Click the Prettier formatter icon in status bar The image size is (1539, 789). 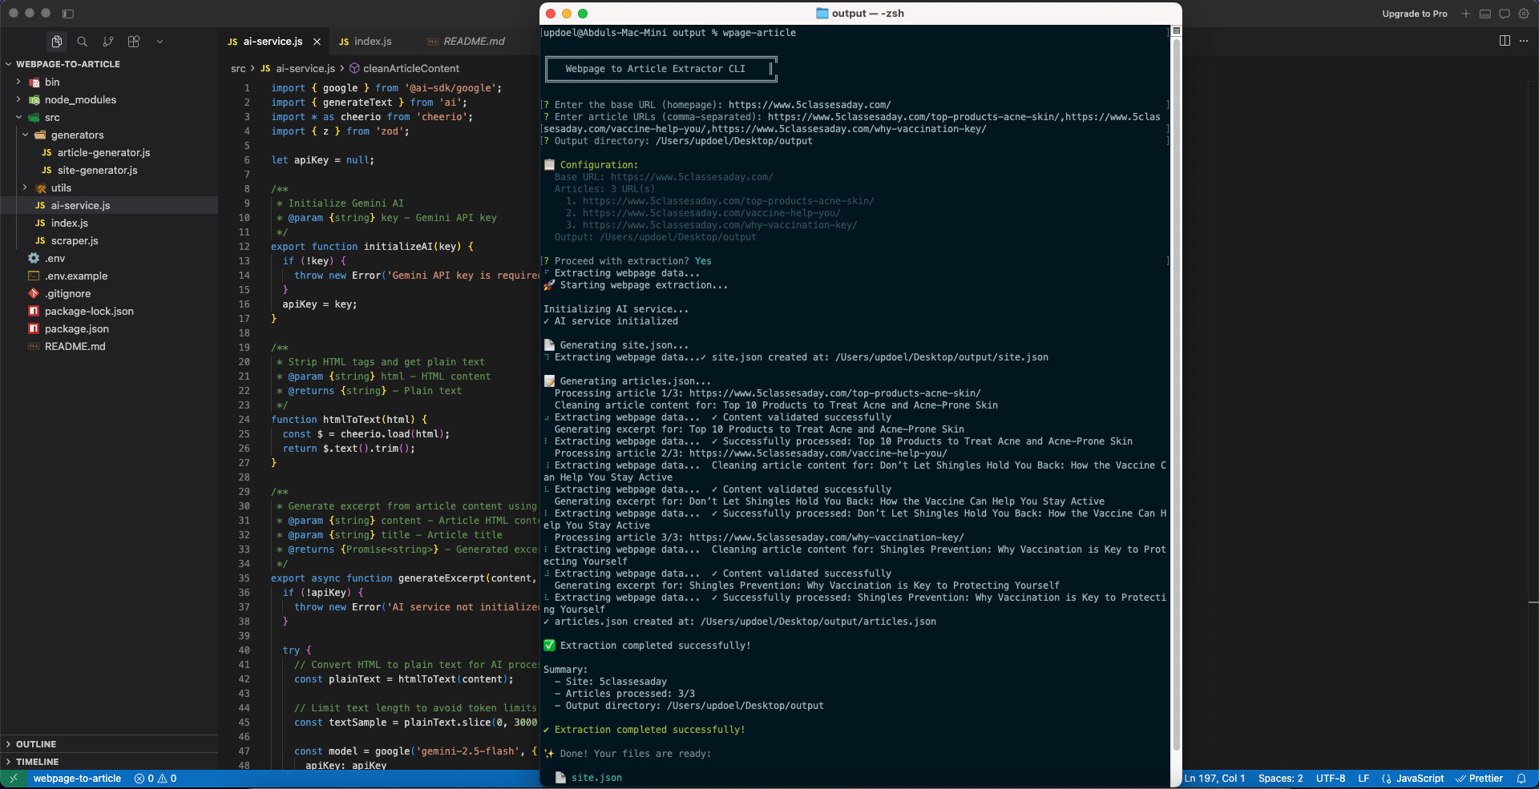coord(1480,778)
